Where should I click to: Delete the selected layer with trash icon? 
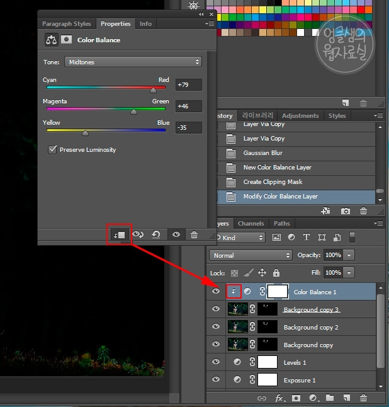363,398
